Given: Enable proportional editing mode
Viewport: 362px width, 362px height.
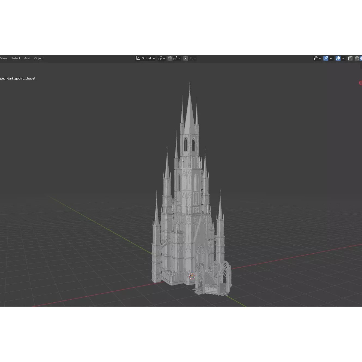Looking at the screenshot, I should click(x=186, y=58).
